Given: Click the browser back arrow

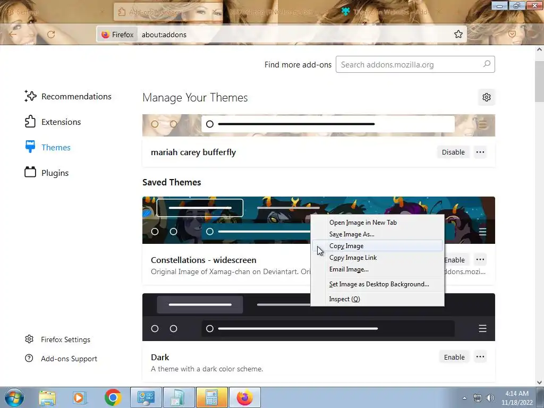Looking at the screenshot, I should click(x=13, y=35).
